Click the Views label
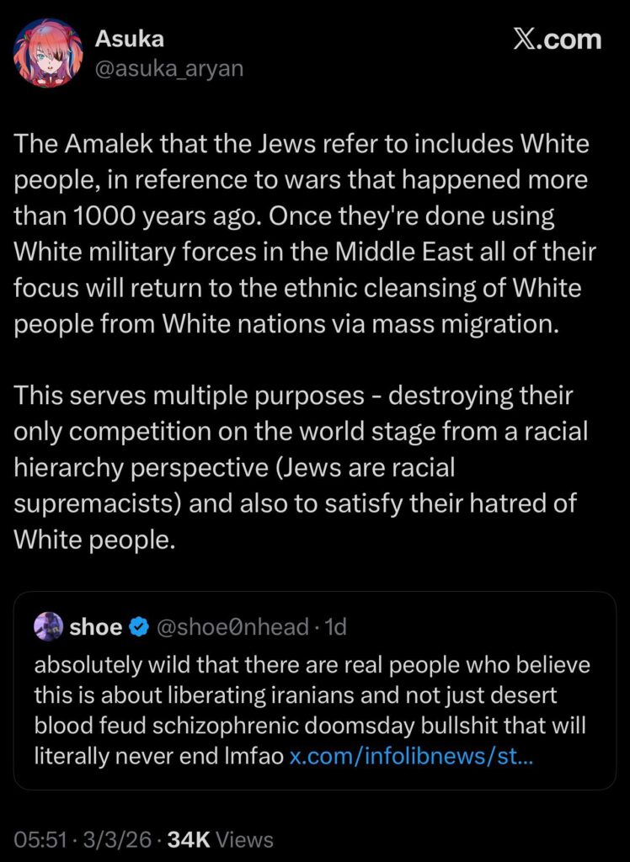Viewport: 630px width, 862px height. click(245, 839)
